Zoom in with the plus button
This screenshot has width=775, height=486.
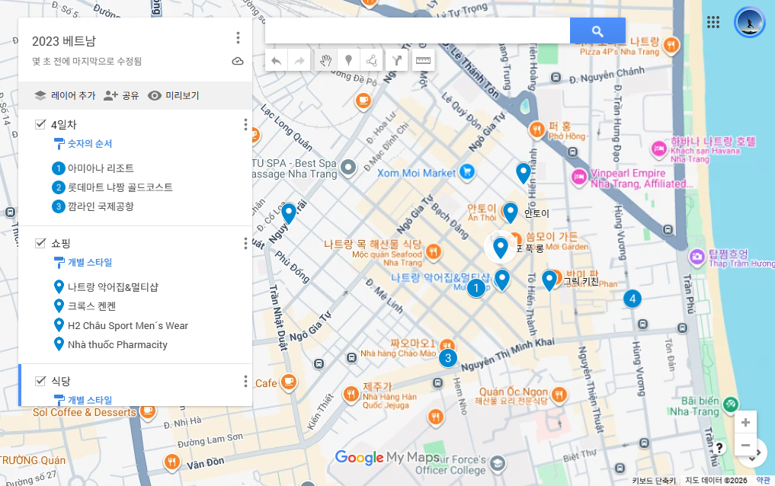745,422
